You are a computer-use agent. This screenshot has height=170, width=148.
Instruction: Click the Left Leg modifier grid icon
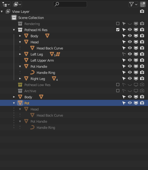pyautogui.click(x=58, y=54)
